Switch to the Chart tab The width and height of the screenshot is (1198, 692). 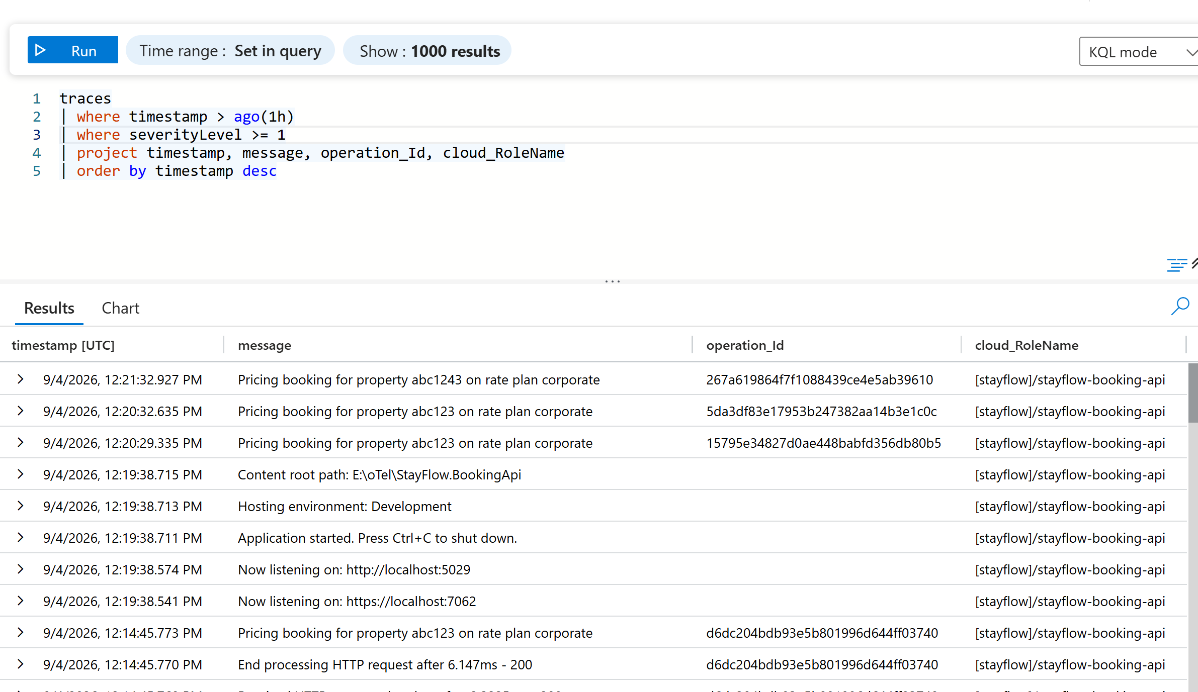120,308
